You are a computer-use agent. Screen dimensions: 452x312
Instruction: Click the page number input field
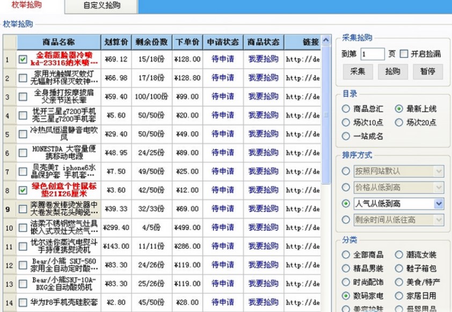[x=373, y=54]
